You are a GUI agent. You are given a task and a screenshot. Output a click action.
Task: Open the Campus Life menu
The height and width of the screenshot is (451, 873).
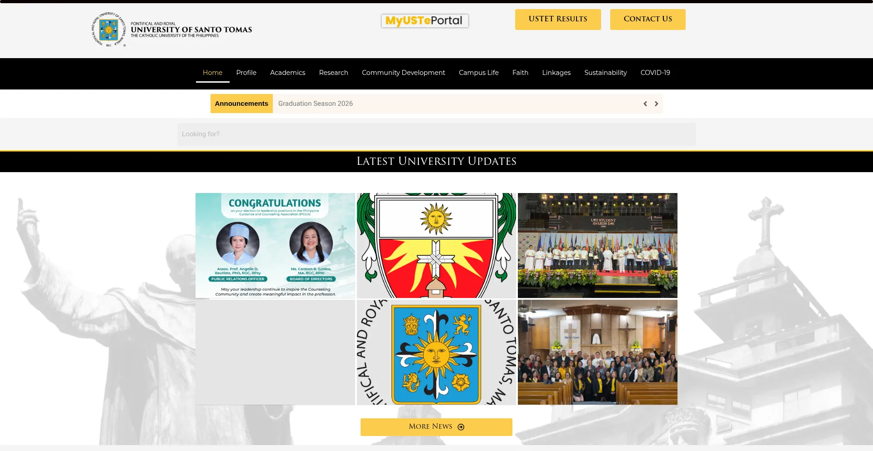[479, 73]
